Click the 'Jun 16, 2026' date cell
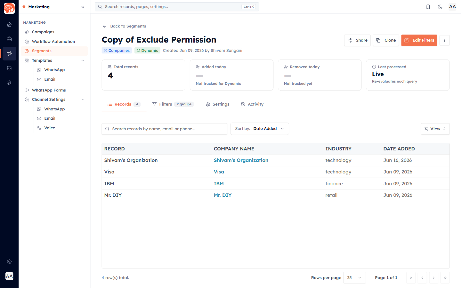Screen dimensions: 461x288 point(398,160)
